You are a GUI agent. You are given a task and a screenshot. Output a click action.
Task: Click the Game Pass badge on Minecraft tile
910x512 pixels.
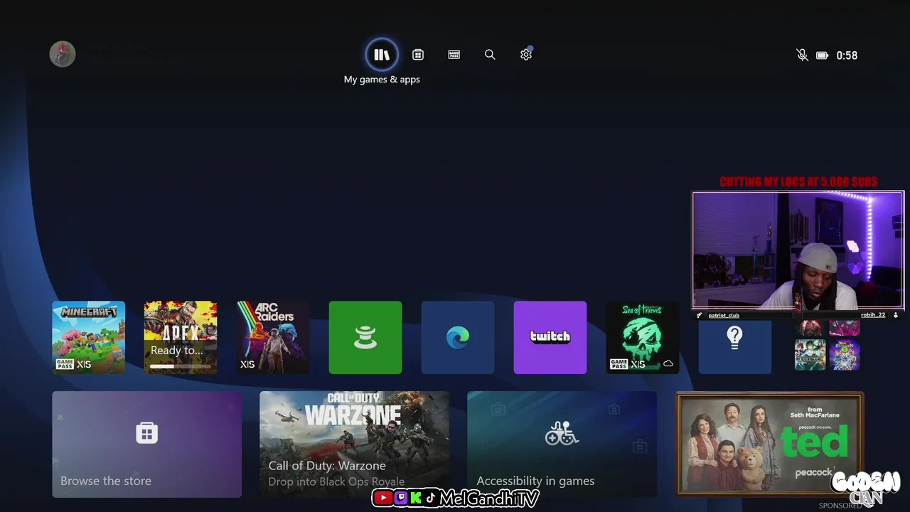click(65, 364)
